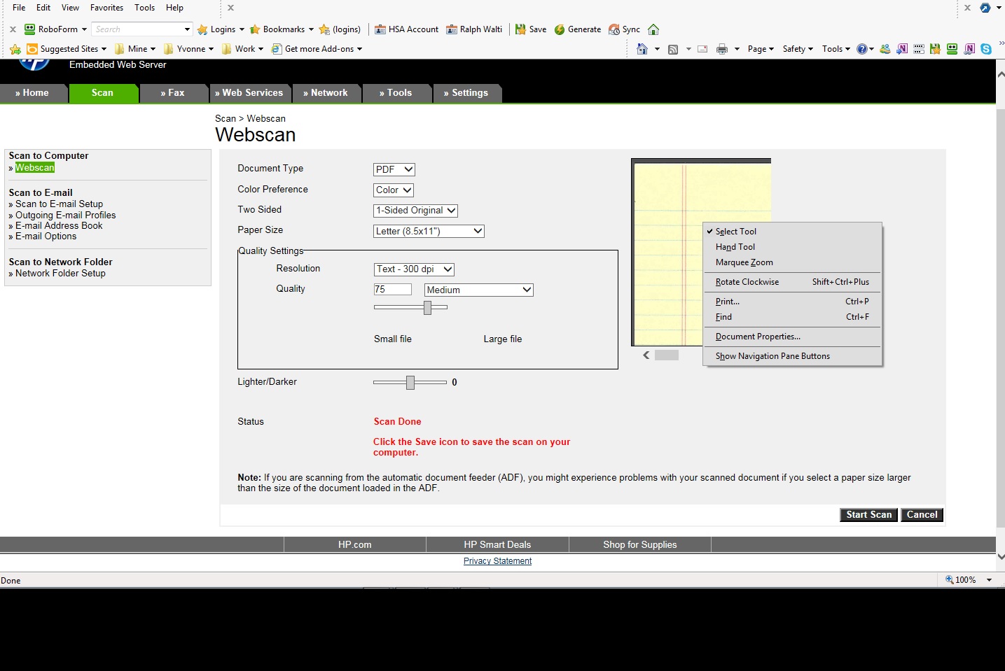Click the RSS feeds icon
The image size is (1005, 671).
point(673,49)
